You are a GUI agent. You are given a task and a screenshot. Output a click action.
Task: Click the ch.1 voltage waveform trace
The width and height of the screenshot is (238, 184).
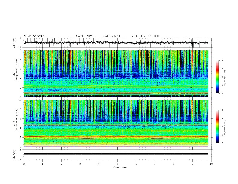coord(116,42)
